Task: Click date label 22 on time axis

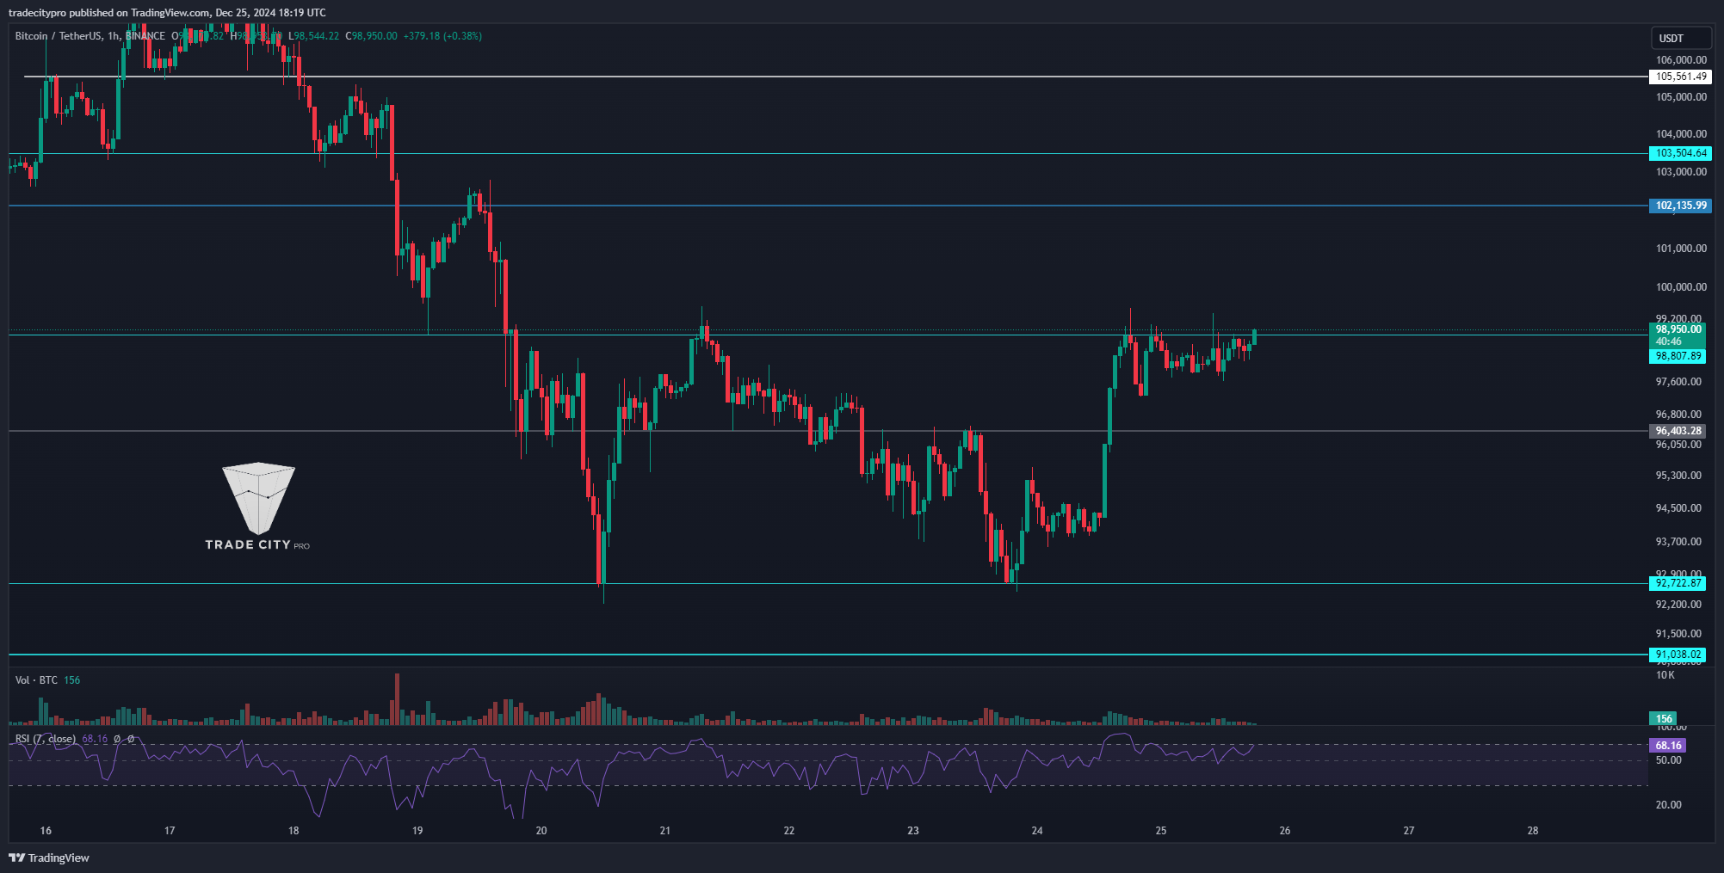Action: click(789, 831)
